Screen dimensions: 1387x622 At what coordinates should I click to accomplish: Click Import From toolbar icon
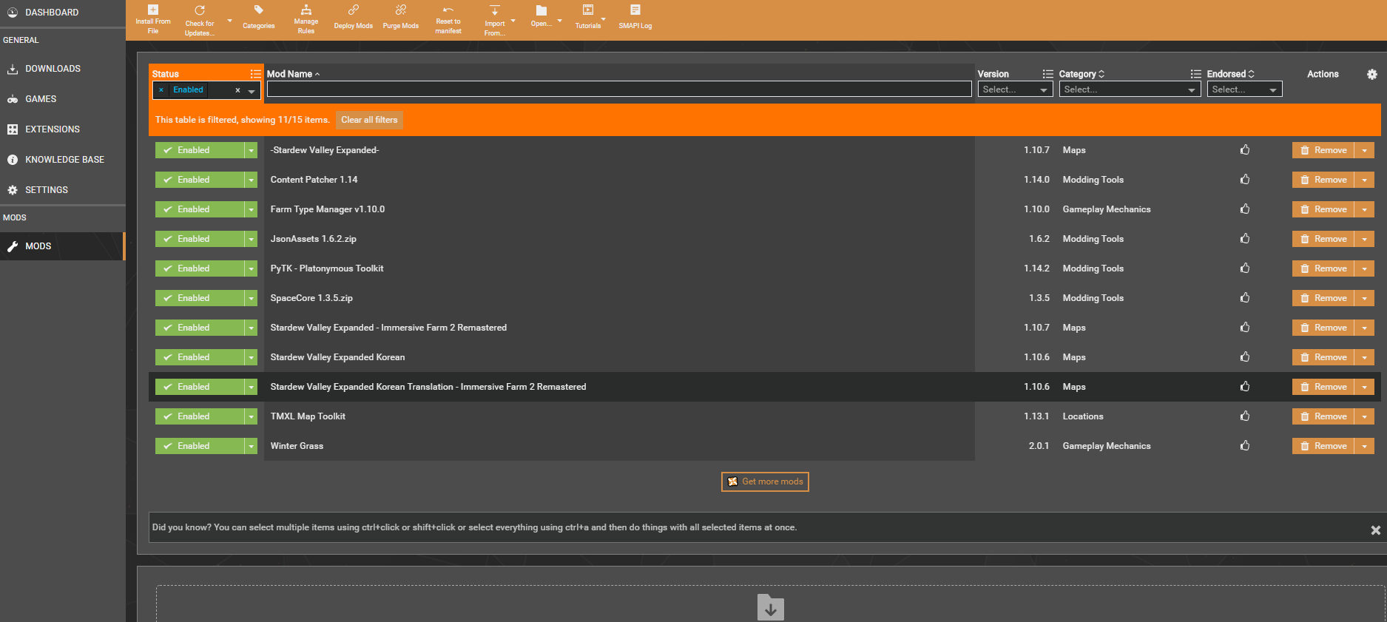click(x=495, y=10)
